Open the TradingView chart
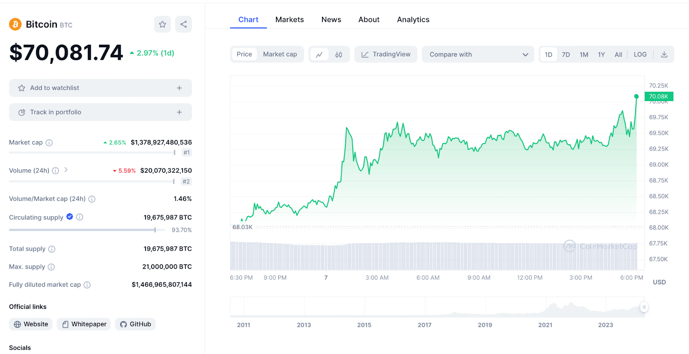Screen dimensions: 689x354 click(386, 55)
